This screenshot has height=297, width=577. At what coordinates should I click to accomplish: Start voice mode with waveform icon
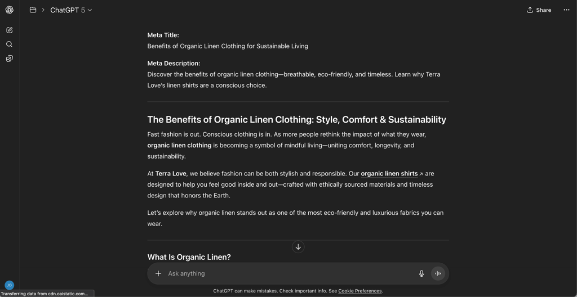[438, 273]
